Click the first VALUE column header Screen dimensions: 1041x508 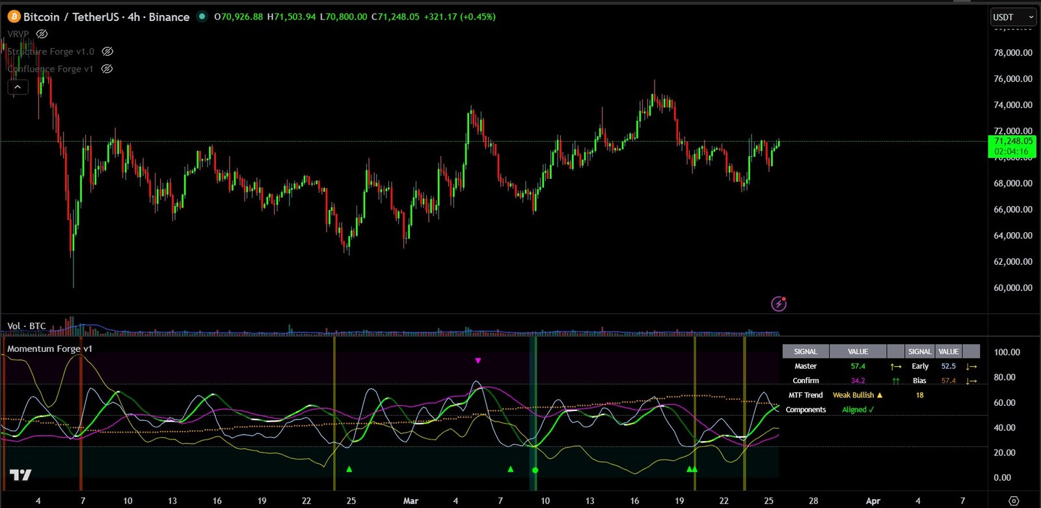pyautogui.click(x=858, y=351)
